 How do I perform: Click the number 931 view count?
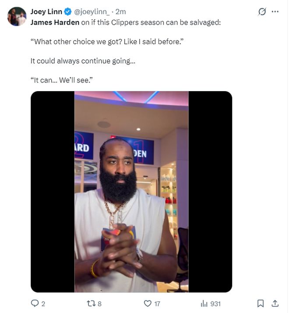coord(215,303)
